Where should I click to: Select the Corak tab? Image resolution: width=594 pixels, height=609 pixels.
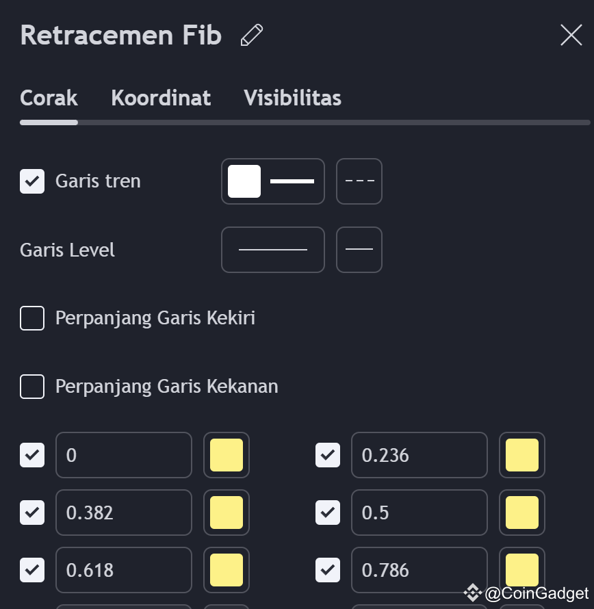click(x=49, y=98)
